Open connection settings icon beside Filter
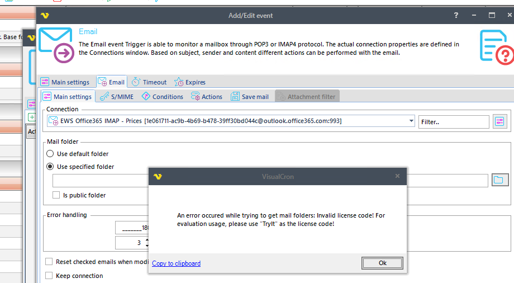The height and width of the screenshot is (283, 514). click(x=499, y=121)
